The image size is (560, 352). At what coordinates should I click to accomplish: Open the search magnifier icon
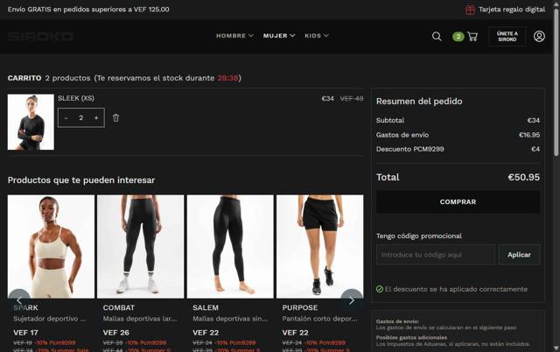(x=437, y=36)
